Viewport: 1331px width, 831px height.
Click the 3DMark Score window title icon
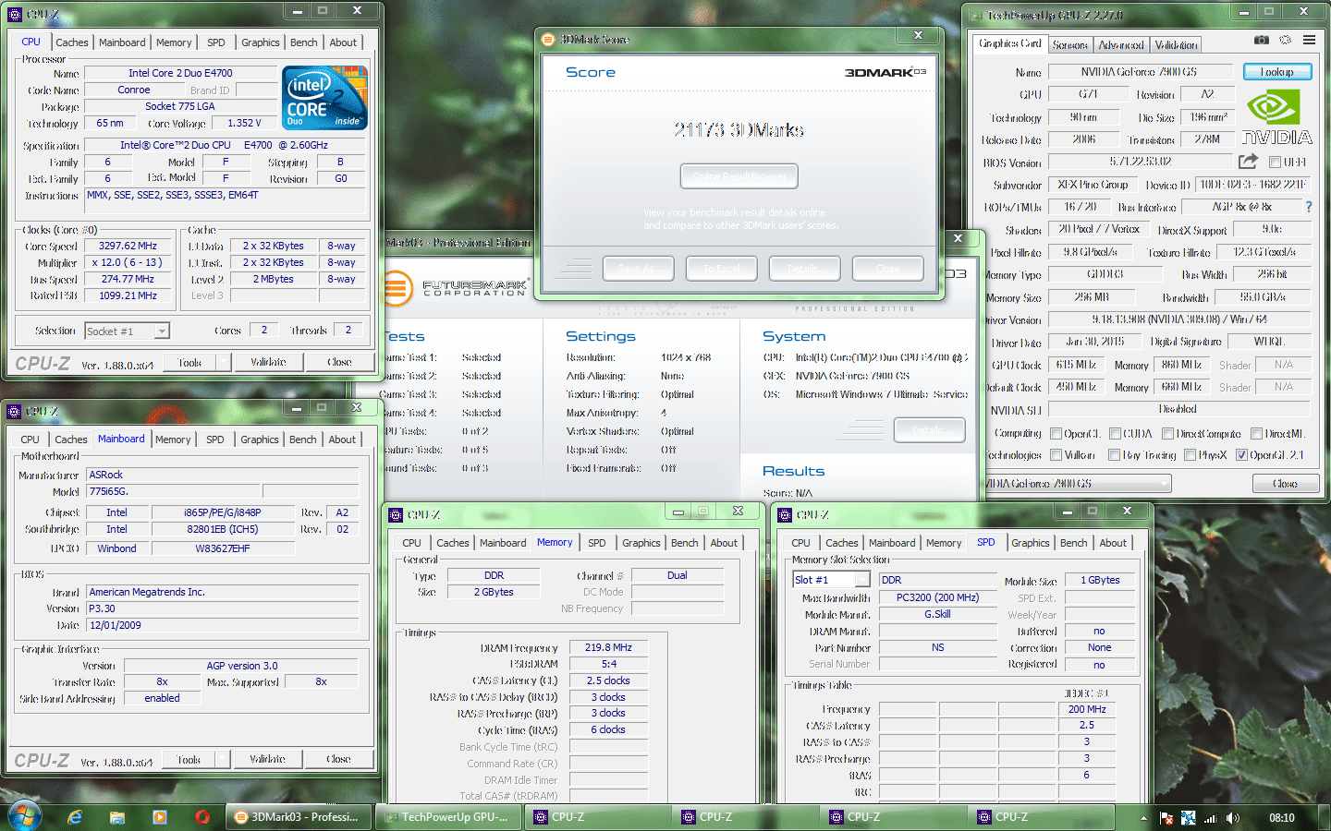click(548, 39)
